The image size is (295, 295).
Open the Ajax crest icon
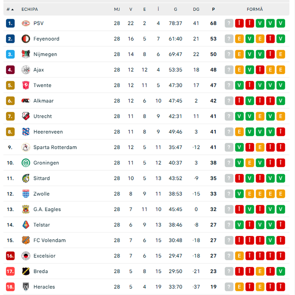coord(26,70)
